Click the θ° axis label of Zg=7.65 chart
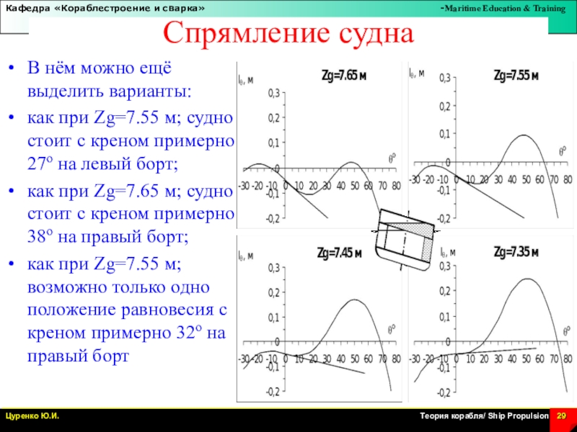The image size is (577, 432). [x=392, y=158]
